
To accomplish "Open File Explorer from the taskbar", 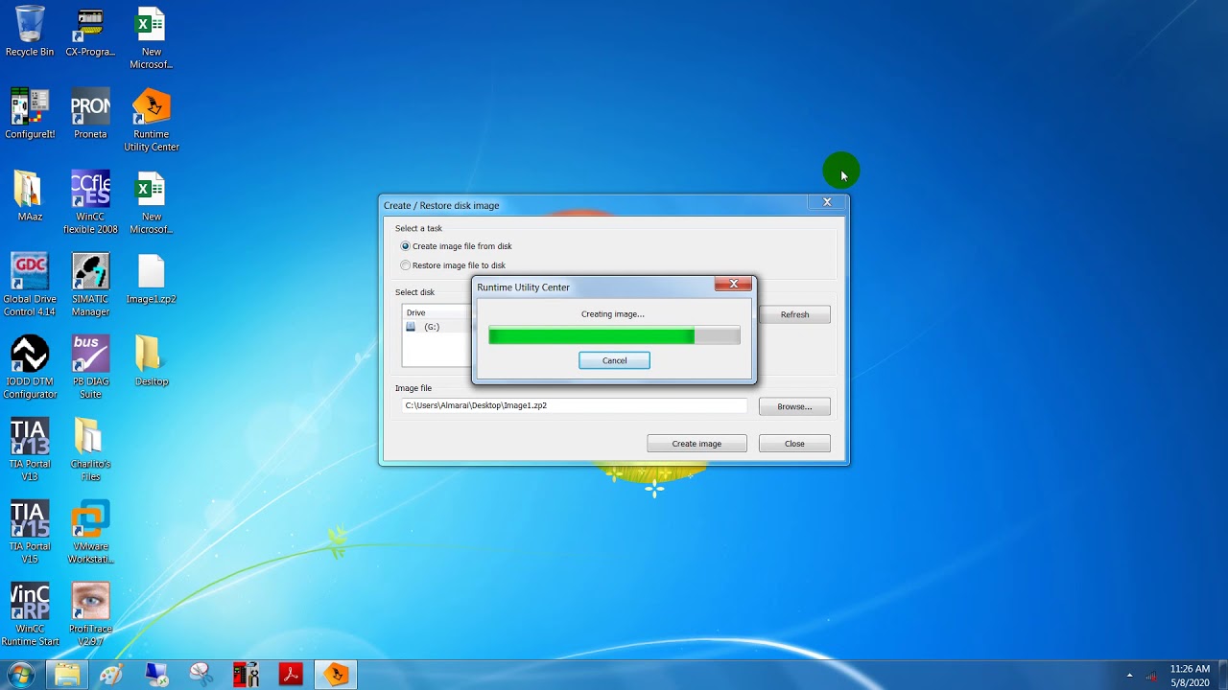I will (x=67, y=675).
